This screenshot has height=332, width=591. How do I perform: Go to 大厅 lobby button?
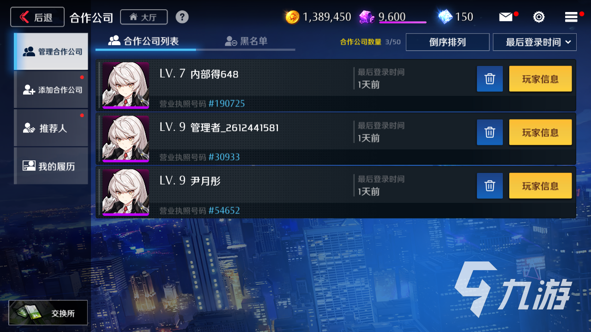144,17
